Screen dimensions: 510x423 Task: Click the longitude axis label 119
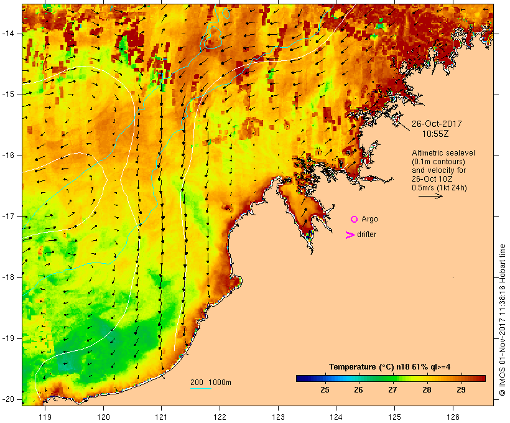45,417
